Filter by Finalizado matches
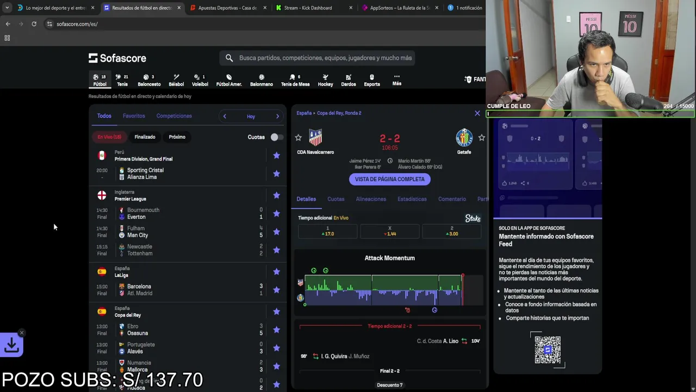Image resolution: width=696 pixels, height=392 pixels. 145,137
